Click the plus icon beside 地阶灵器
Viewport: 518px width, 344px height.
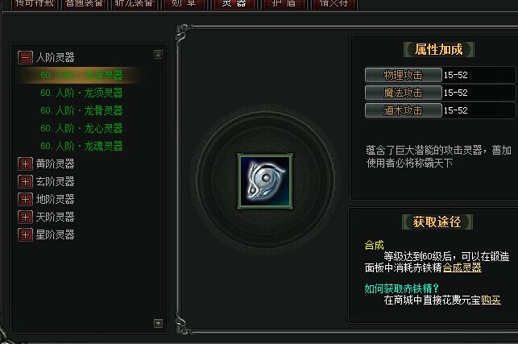pos(26,199)
